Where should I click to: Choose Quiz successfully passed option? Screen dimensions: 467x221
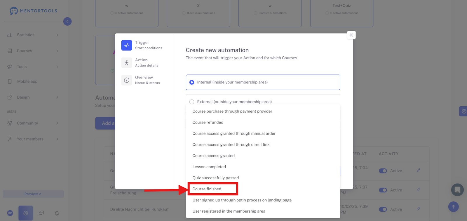(263, 178)
